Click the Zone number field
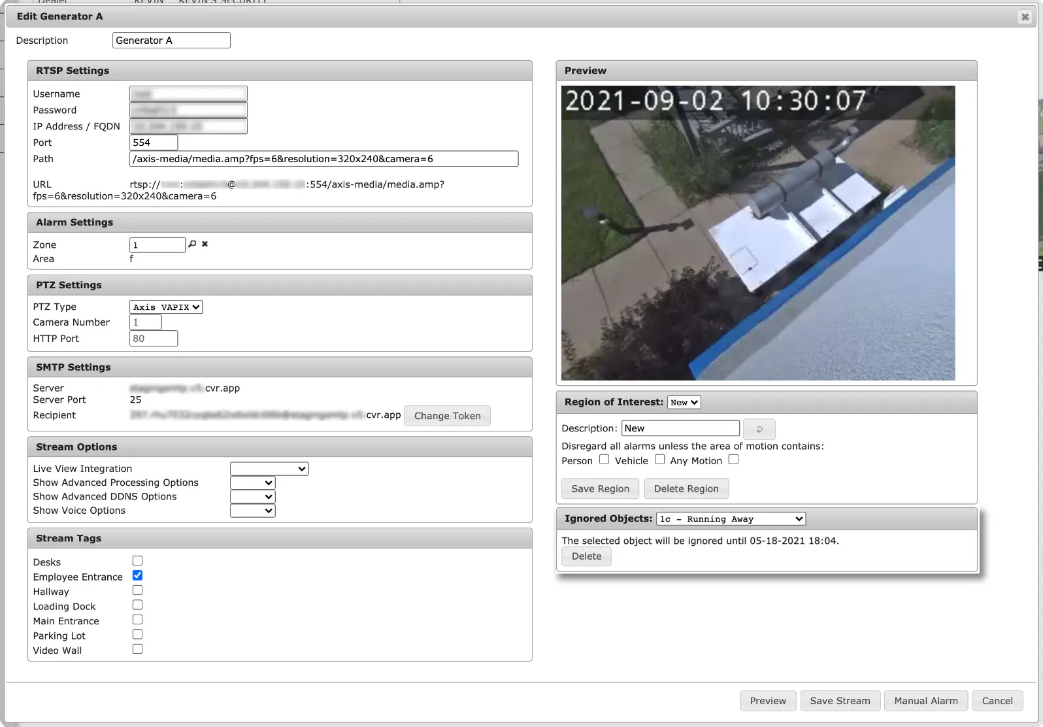The image size is (1043, 727). (157, 245)
